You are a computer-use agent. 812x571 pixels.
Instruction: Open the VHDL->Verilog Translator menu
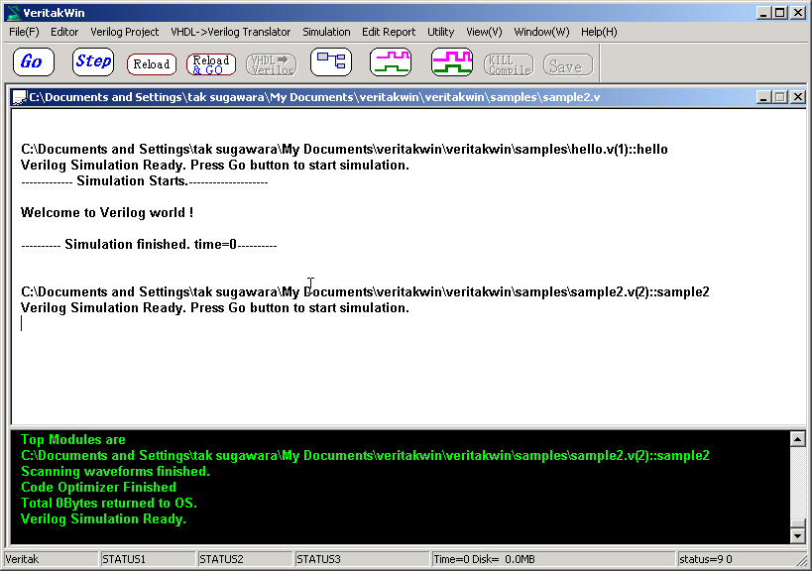pyautogui.click(x=230, y=32)
